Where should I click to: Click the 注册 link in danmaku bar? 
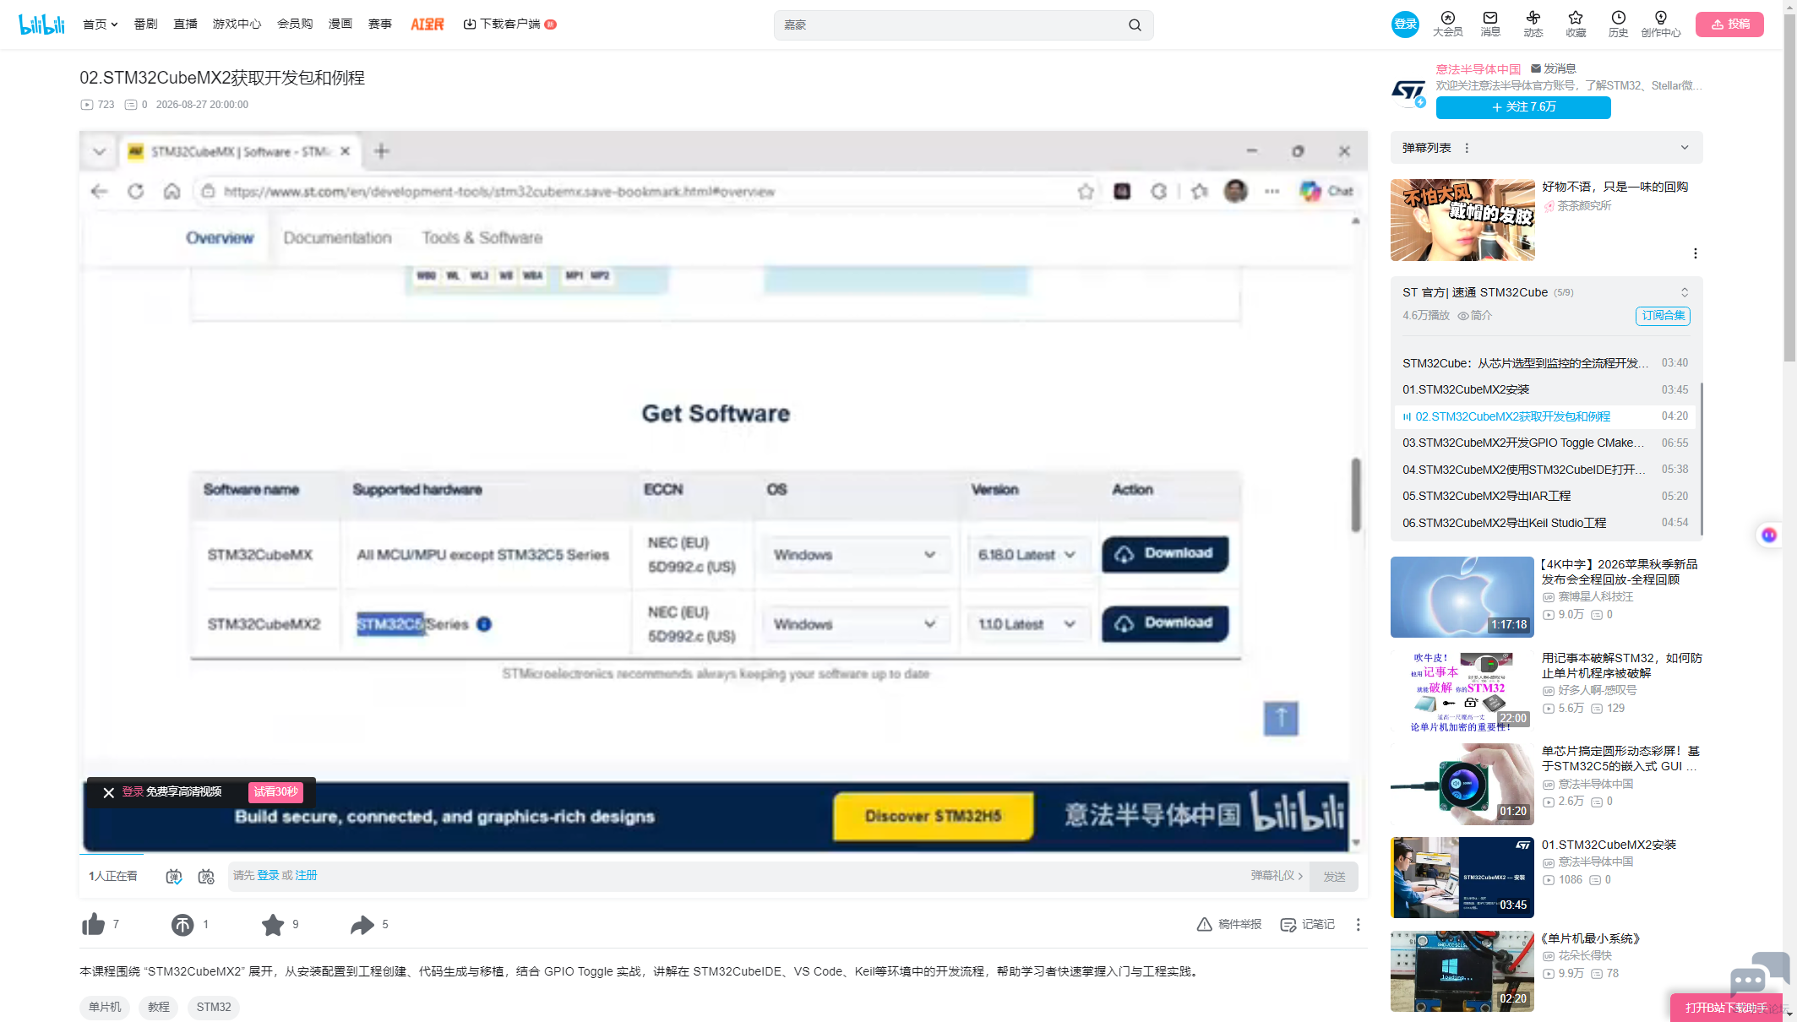[x=306, y=876]
